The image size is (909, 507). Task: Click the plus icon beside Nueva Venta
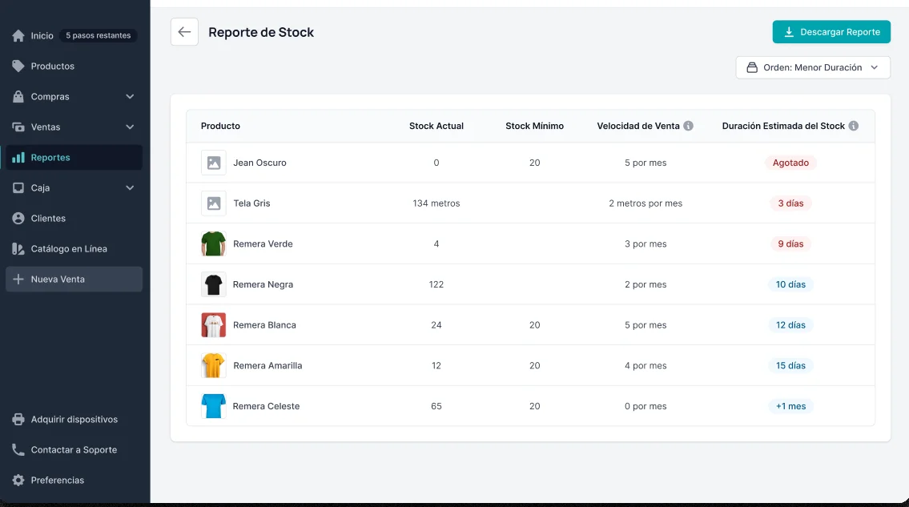pyautogui.click(x=18, y=279)
